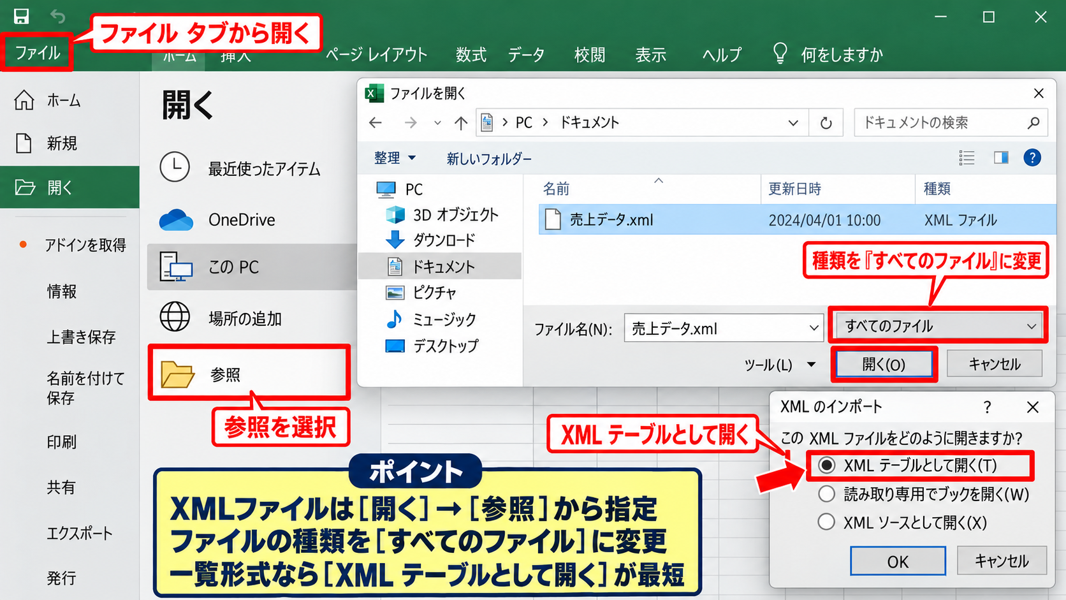Screen dimensions: 1066x600
Task: Click the clock icon for recent items
Action: (175, 168)
